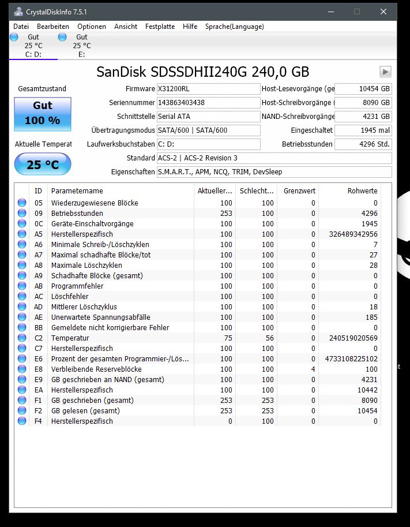Click the Firmware field X31200RL
The height and width of the screenshot is (527, 410).
209,89
